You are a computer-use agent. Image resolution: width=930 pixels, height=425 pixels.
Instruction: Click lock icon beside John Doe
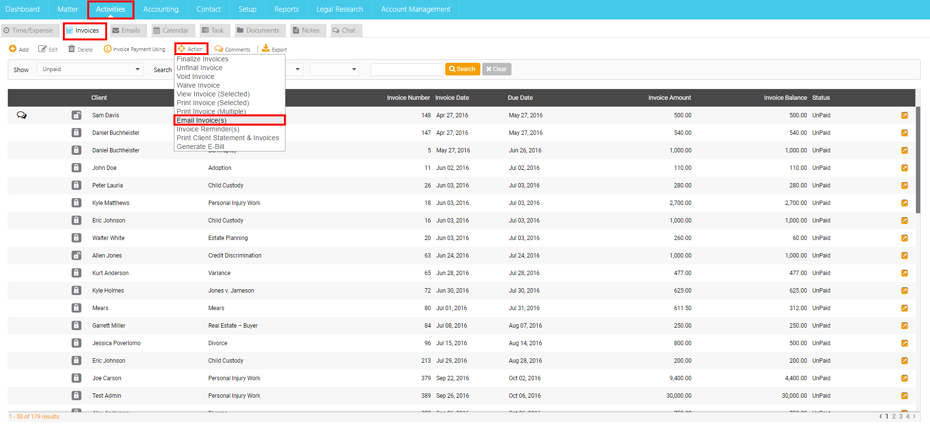click(x=76, y=168)
